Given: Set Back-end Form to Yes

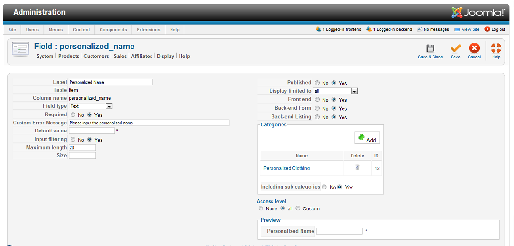Looking at the screenshot, I should (x=334, y=108).
